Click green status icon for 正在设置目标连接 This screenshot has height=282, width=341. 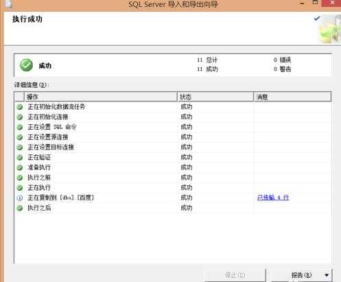tap(20, 147)
